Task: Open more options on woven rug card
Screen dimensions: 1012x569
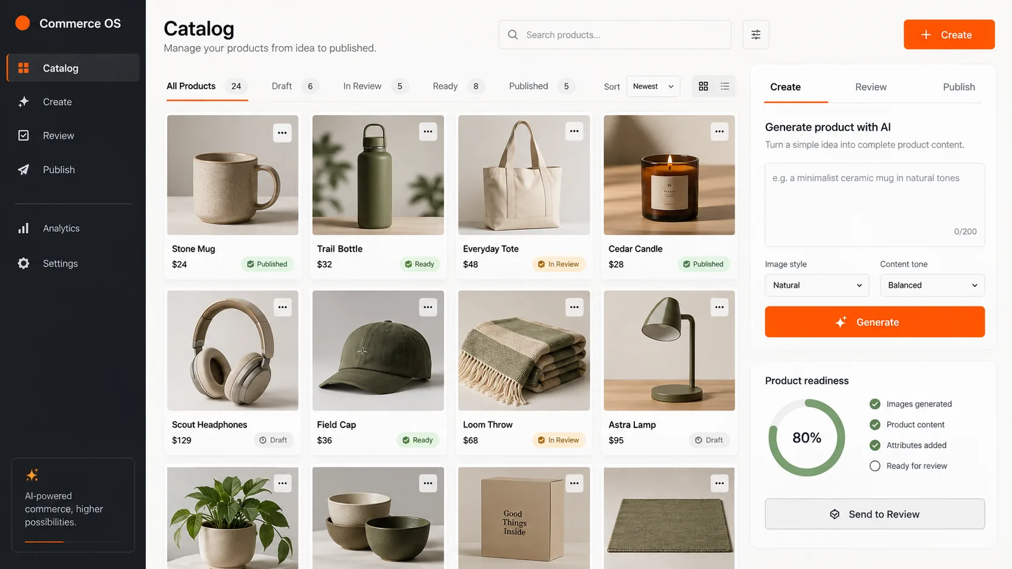Action: point(719,483)
